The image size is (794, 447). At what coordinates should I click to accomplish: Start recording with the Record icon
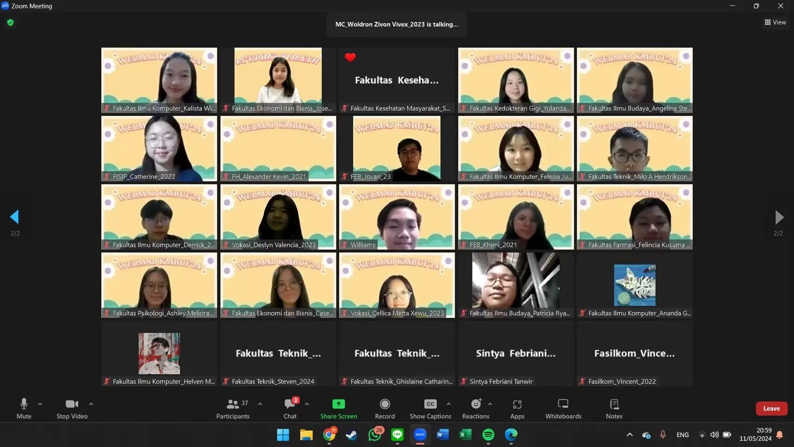[385, 404]
